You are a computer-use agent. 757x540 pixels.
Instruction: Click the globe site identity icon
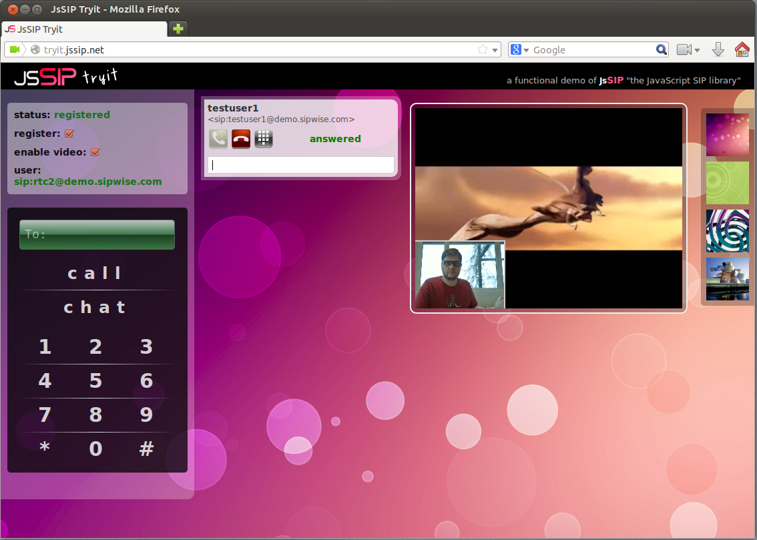(x=35, y=49)
